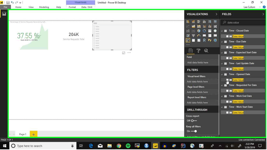Select the treemap visualization

tap(210, 31)
